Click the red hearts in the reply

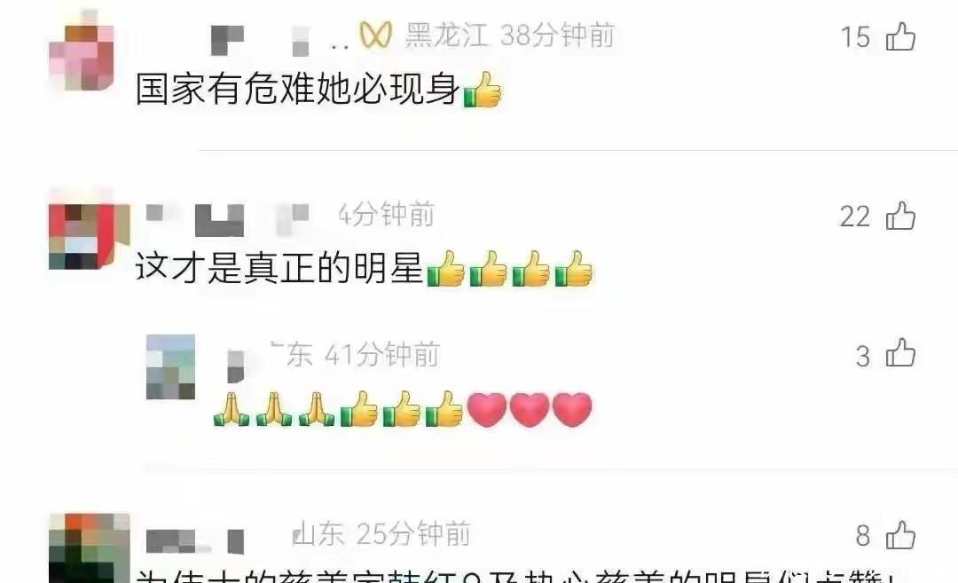coord(529,409)
